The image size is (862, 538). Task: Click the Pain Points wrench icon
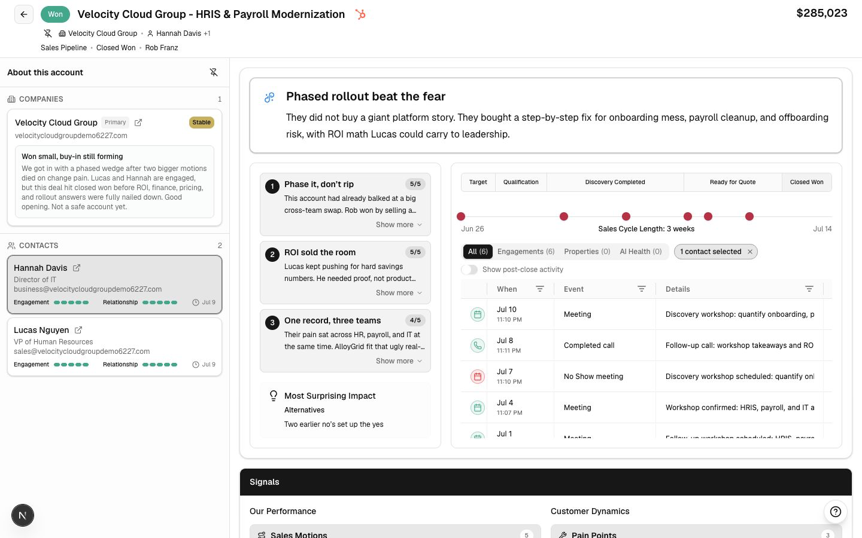click(563, 535)
